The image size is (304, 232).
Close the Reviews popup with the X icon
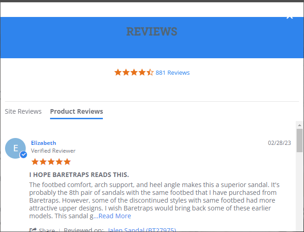(290, 17)
